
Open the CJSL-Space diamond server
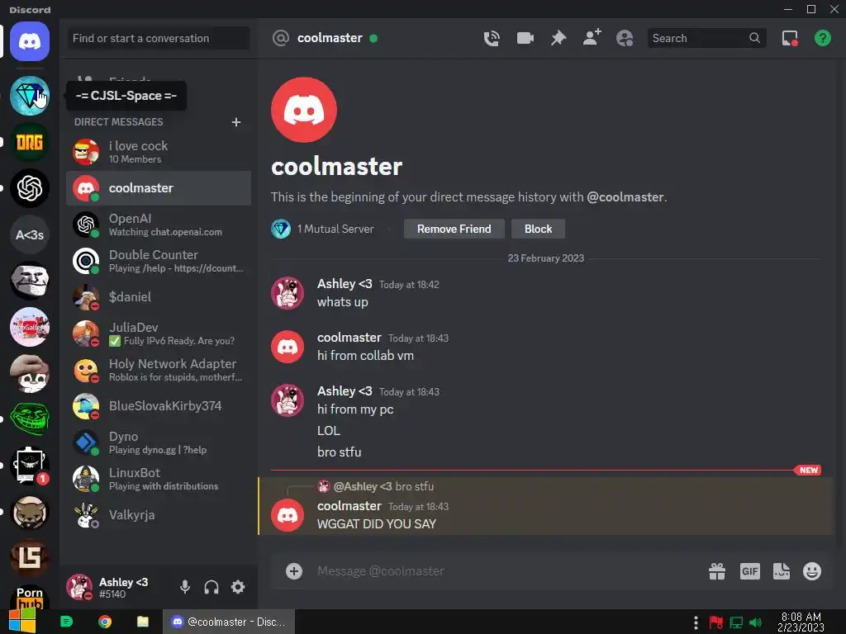30,96
